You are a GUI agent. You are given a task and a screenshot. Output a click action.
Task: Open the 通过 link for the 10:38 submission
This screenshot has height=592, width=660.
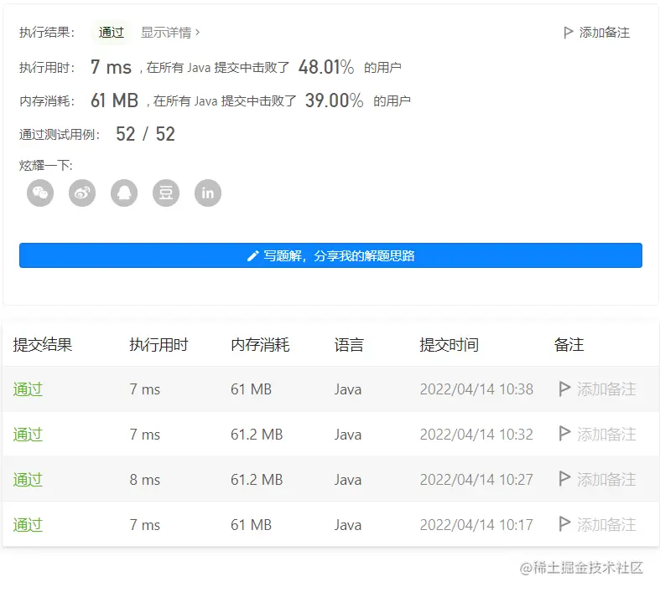[x=28, y=389]
